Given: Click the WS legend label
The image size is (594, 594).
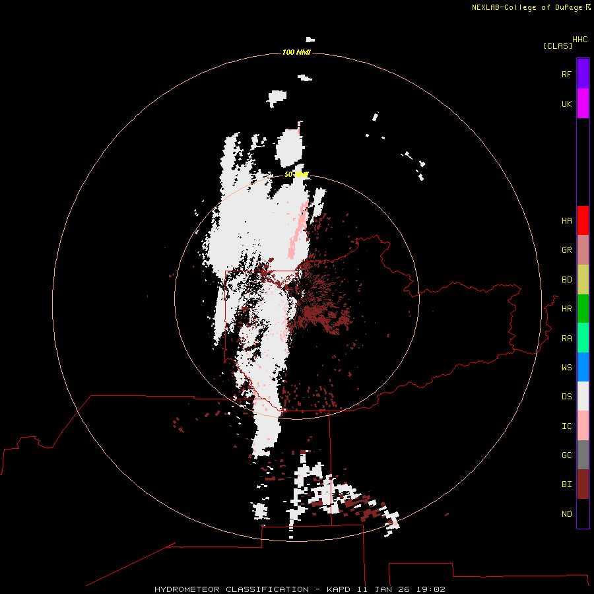Looking at the screenshot, I should pyautogui.click(x=566, y=367).
